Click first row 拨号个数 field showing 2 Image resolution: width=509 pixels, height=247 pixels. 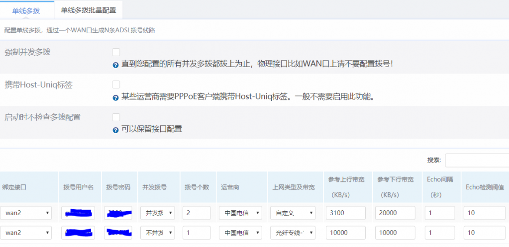pyautogui.click(x=197, y=213)
